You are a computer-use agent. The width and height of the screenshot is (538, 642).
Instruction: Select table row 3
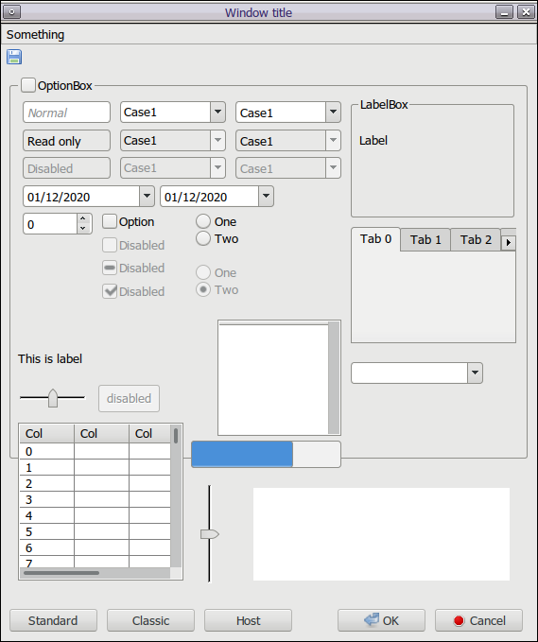coord(95,499)
